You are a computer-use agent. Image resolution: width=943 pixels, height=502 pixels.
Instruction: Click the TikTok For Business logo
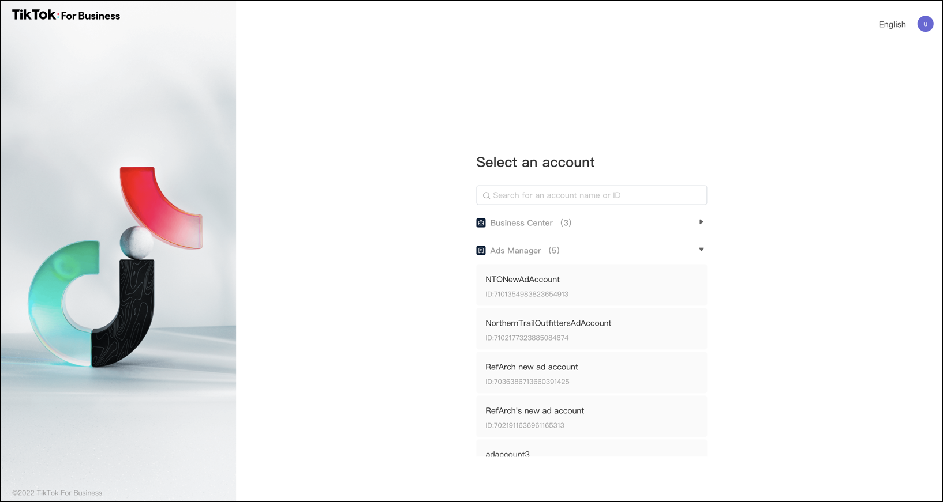pyautogui.click(x=66, y=15)
